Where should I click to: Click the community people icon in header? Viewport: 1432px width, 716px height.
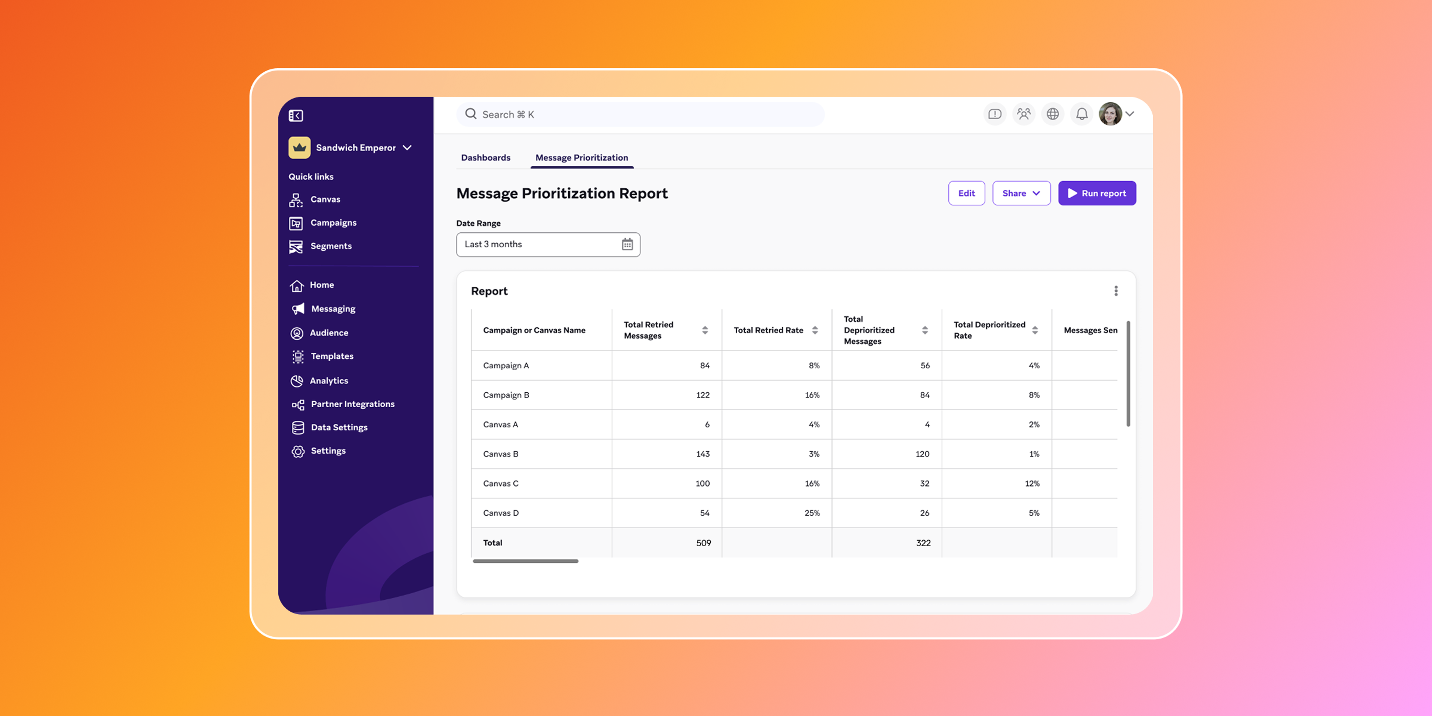coord(1023,114)
